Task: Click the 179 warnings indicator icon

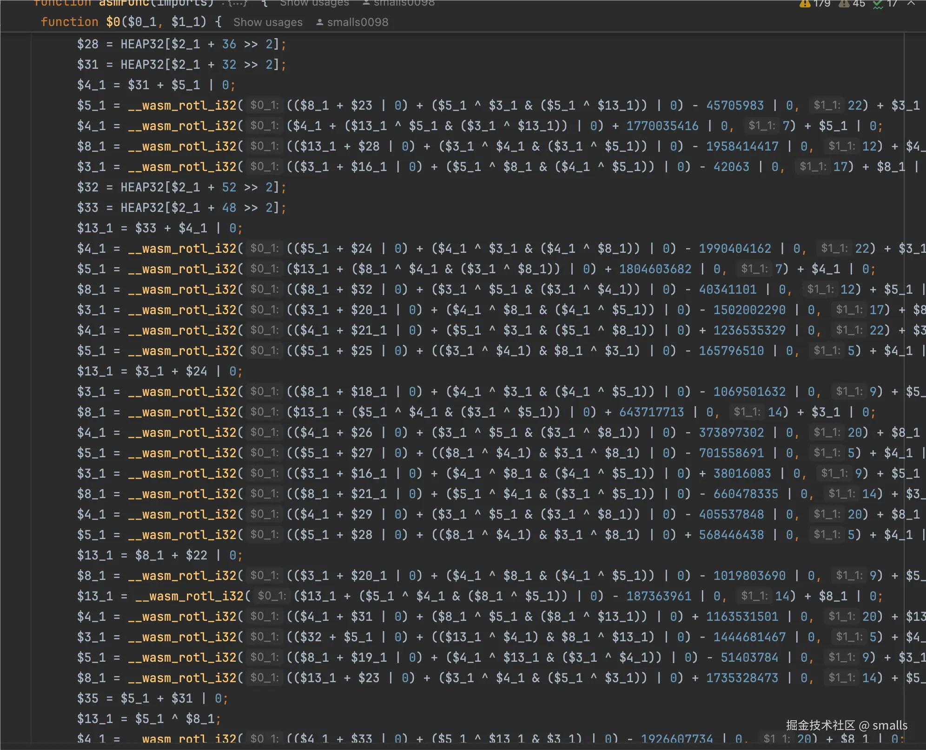Action: click(805, 4)
